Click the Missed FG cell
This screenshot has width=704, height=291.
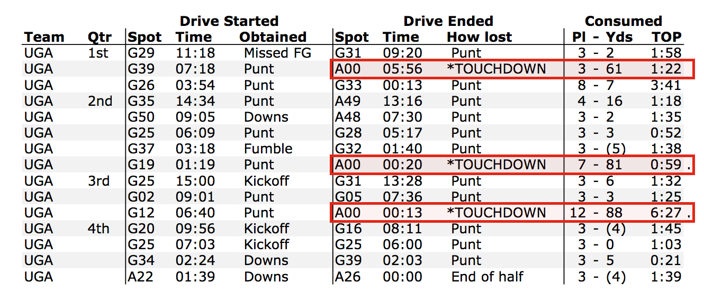tap(278, 53)
